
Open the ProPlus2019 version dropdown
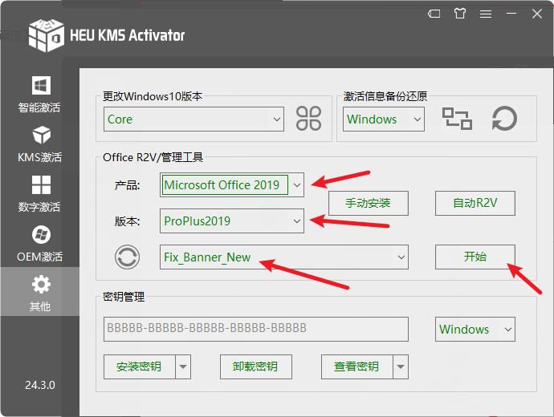tap(297, 221)
